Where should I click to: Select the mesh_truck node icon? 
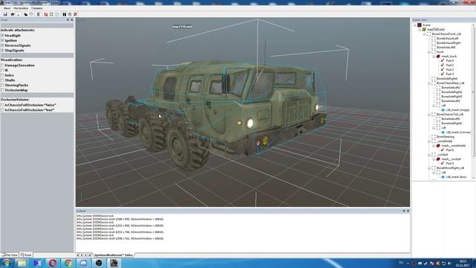pos(438,57)
